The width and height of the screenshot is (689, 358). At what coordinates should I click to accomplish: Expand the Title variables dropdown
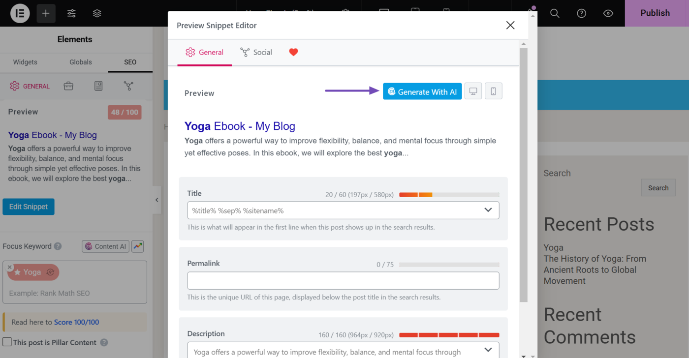click(488, 210)
